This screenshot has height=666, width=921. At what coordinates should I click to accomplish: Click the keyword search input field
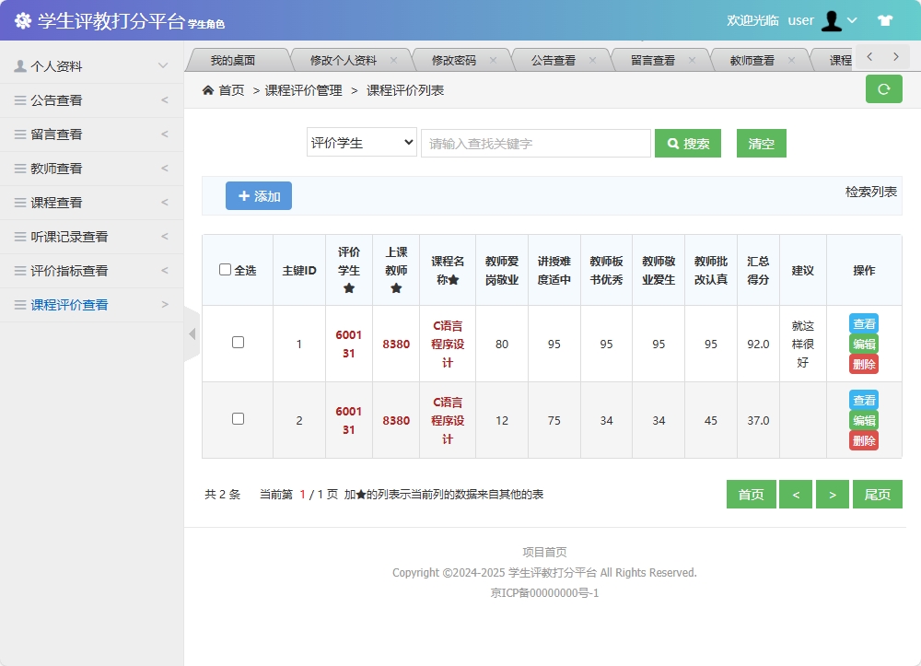tap(535, 143)
